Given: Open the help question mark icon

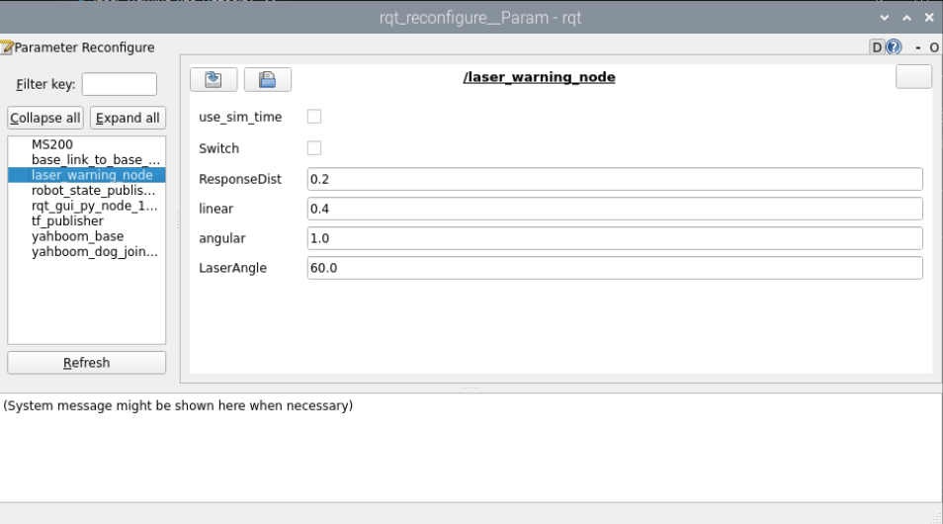Looking at the screenshot, I should (x=894, y=47).
